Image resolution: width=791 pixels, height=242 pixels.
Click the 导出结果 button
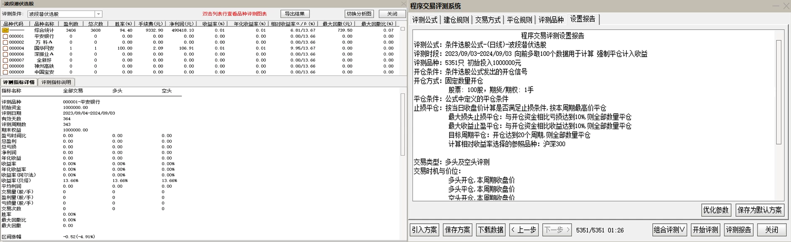(295, 14)
